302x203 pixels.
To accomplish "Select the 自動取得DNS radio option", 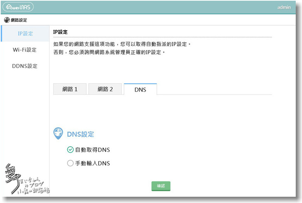I will (70, 150).
